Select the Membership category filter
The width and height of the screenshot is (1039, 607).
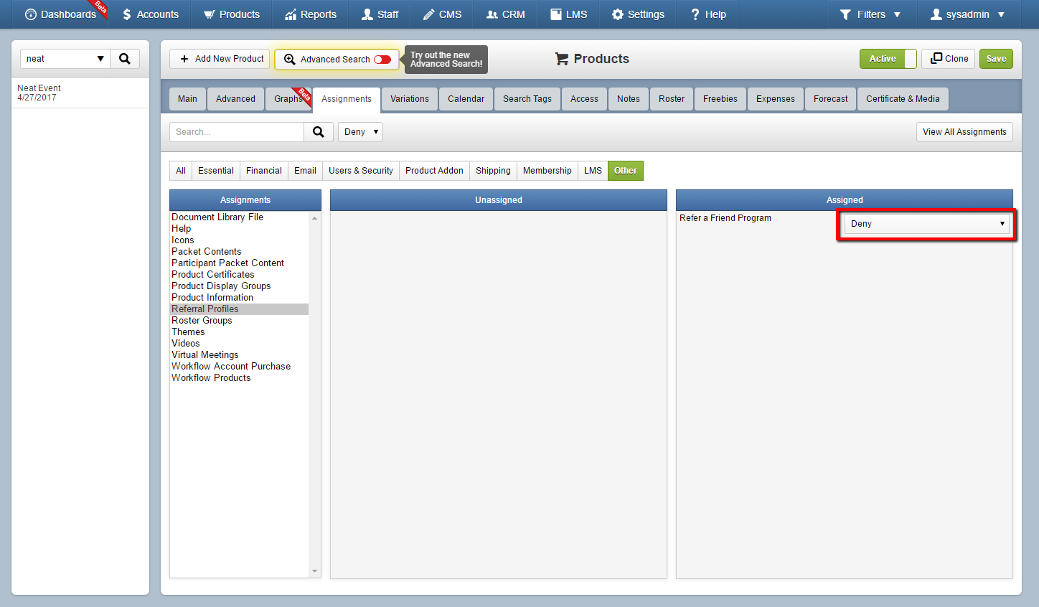547,171
